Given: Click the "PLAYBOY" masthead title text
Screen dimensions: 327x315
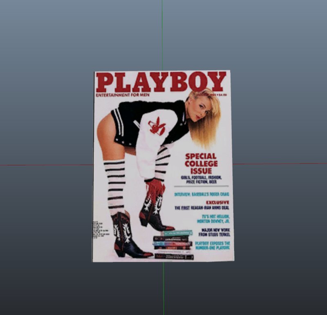Looking at the screenshot, I should 161,82.
